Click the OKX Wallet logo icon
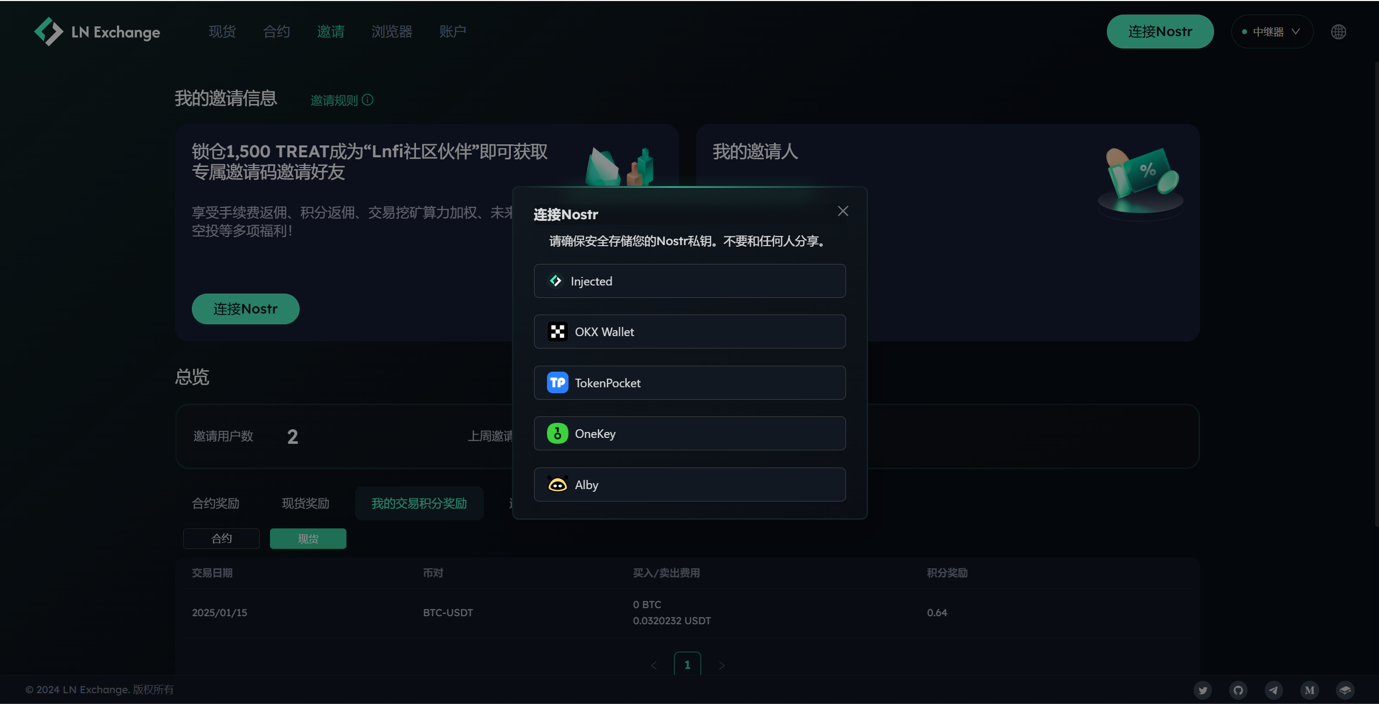The width and height of the screenshot is (1379, 704). 557,332
